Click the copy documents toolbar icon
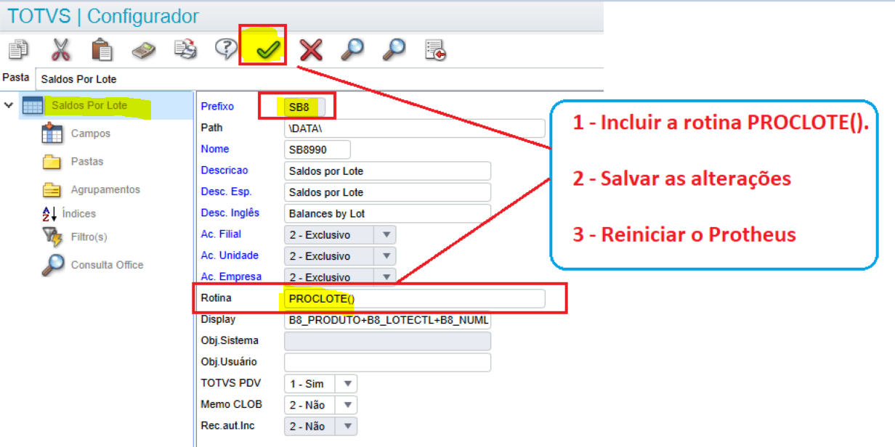895x447 pixels. [x=18, y=50]
